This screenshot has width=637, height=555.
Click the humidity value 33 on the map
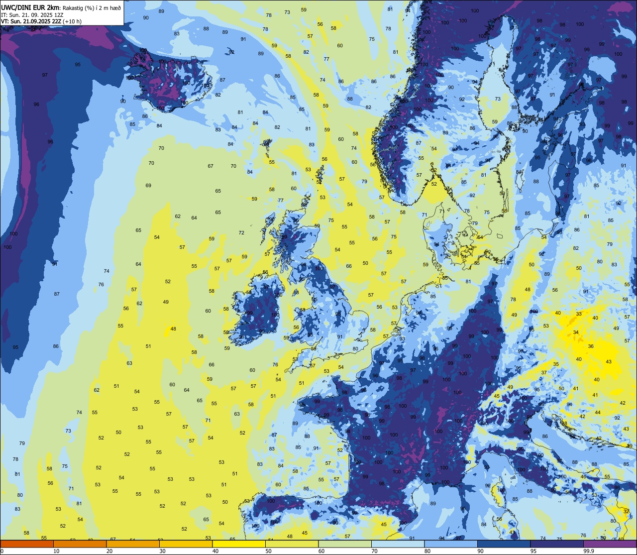(579, 314)
